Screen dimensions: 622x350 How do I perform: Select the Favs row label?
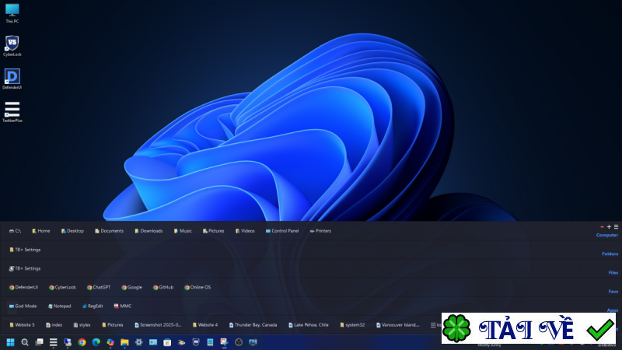tap(613, 291)
